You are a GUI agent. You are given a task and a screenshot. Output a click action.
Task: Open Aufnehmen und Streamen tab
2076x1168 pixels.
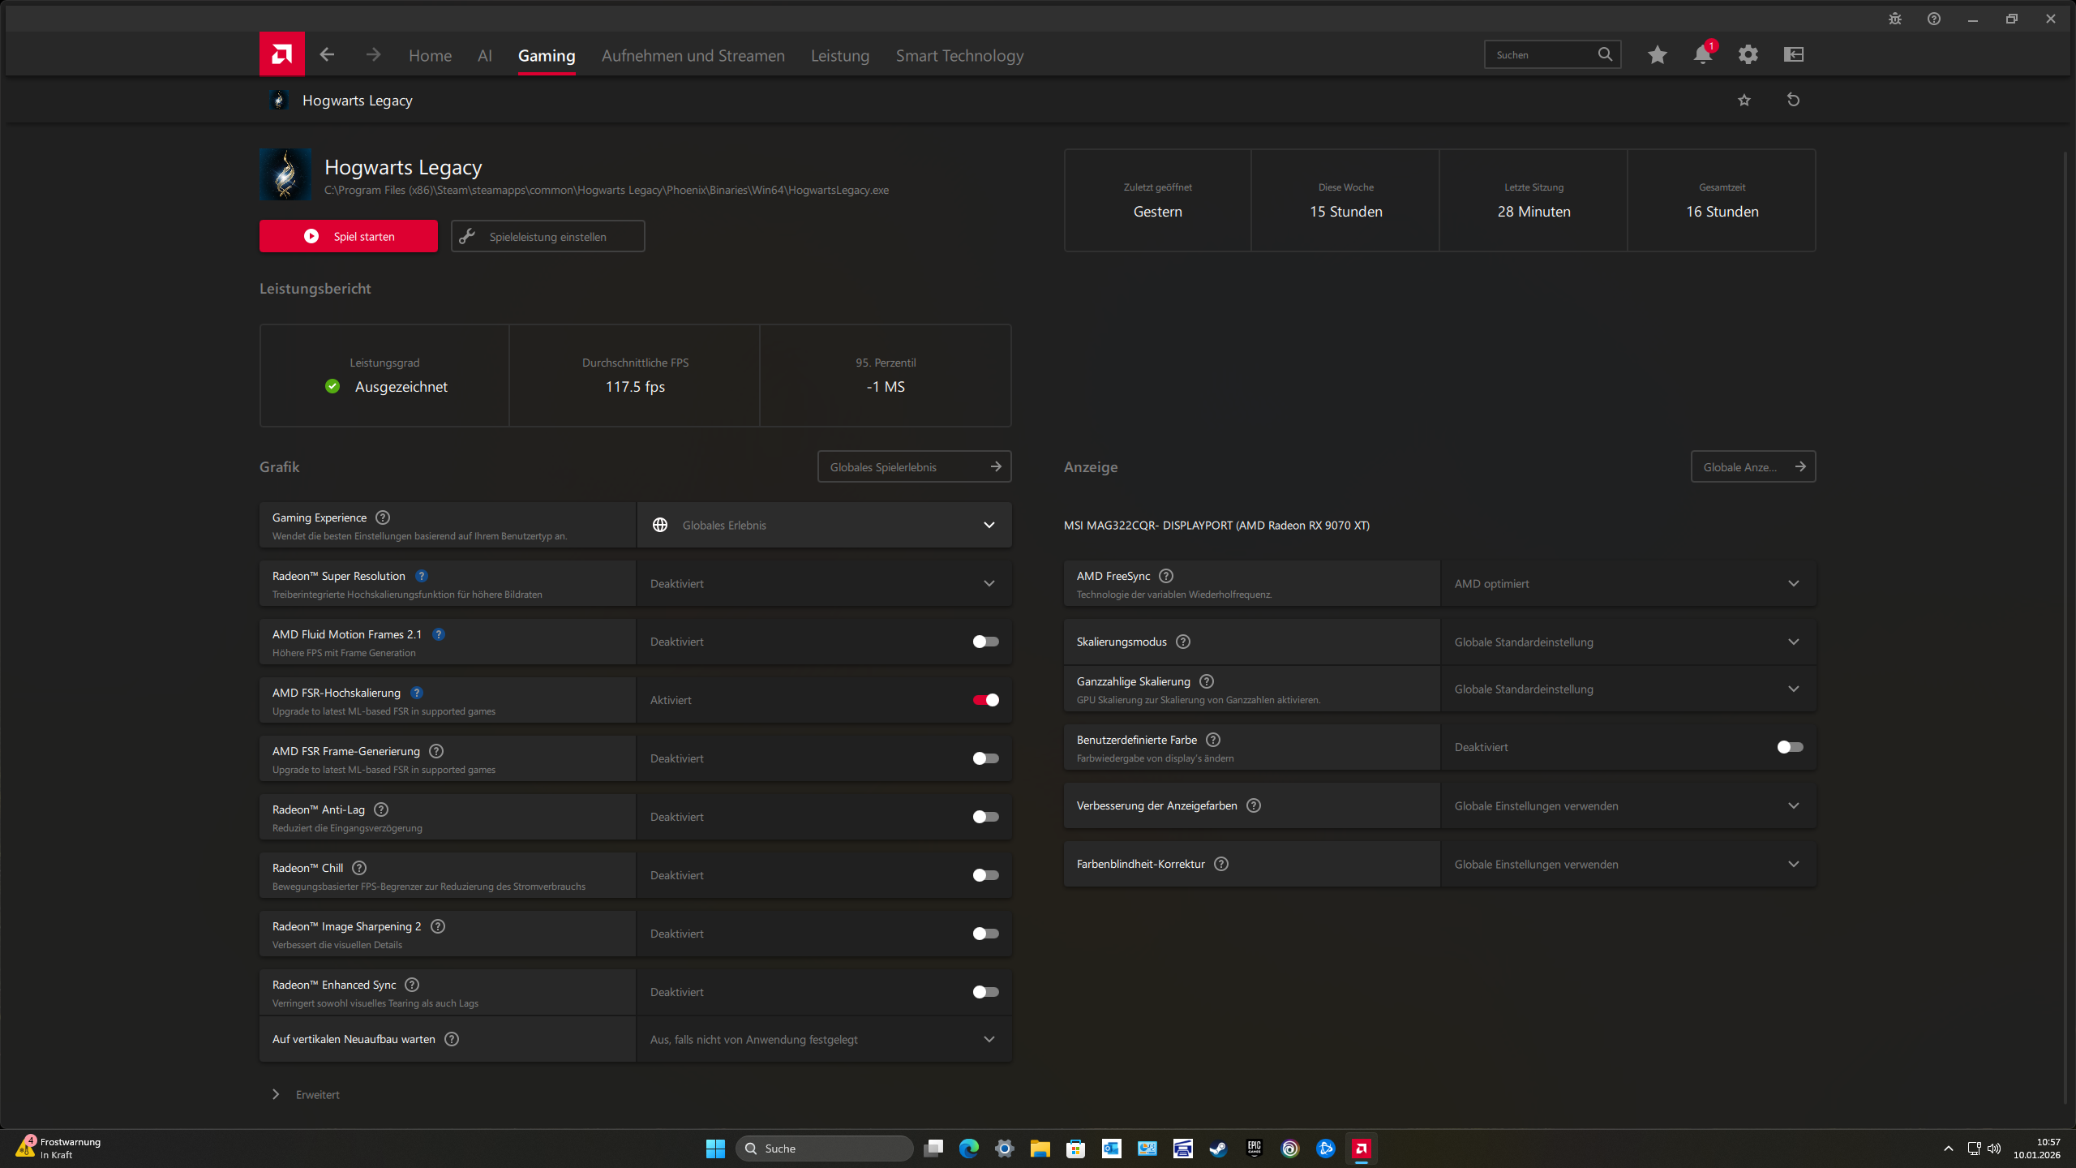pos(693,55)
